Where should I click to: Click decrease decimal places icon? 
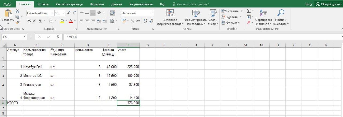coord(151,21)
